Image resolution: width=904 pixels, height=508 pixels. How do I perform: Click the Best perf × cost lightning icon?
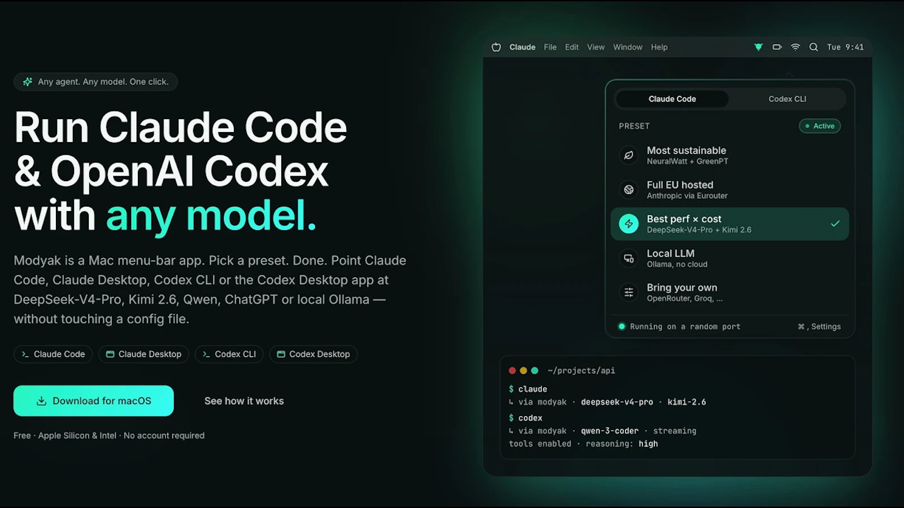point(628,224)
